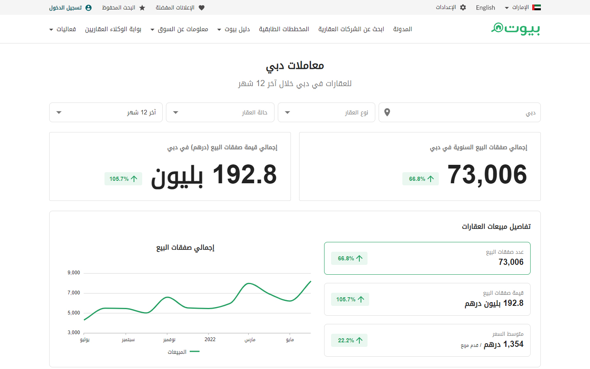This screenshot has height=369, width=590.
Task: Switch language to English
Action: tap(486, 7)
